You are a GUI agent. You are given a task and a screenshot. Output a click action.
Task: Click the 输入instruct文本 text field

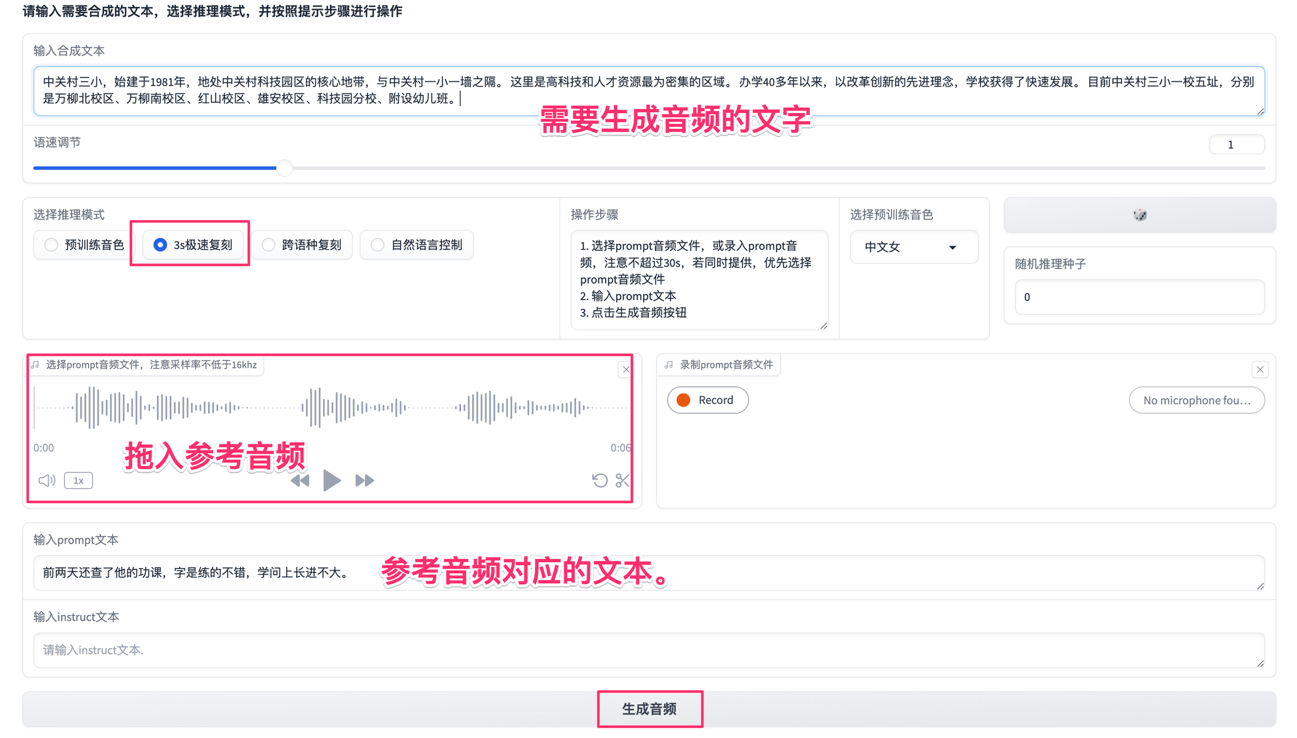(649, 650)
